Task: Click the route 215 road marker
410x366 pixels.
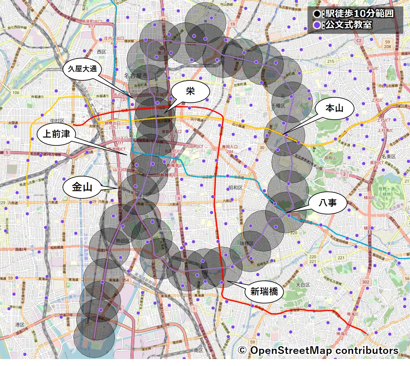Action: click(331, 61)
